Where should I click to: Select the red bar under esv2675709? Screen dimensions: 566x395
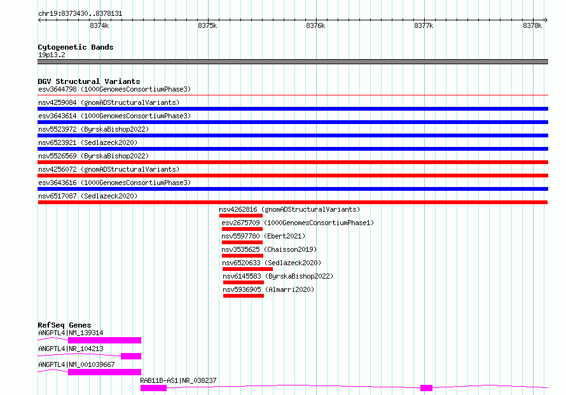click(x=242, y=229)
